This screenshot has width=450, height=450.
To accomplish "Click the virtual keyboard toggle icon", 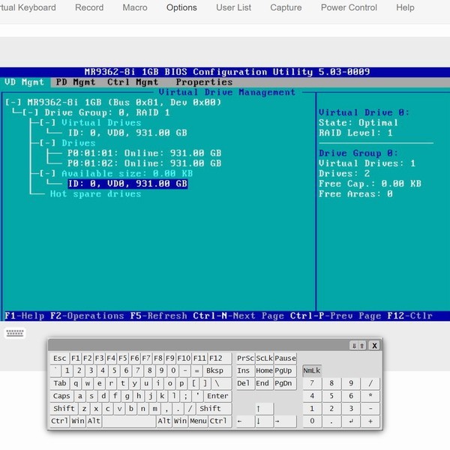I will 15,333.
